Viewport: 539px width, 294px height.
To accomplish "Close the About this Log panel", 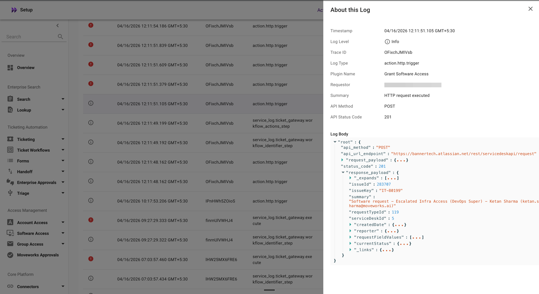I will click(530, 9).
